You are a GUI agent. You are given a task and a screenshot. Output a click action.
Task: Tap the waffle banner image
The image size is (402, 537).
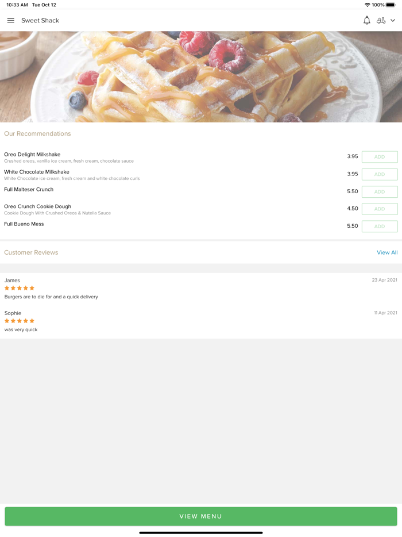[201, 76]
